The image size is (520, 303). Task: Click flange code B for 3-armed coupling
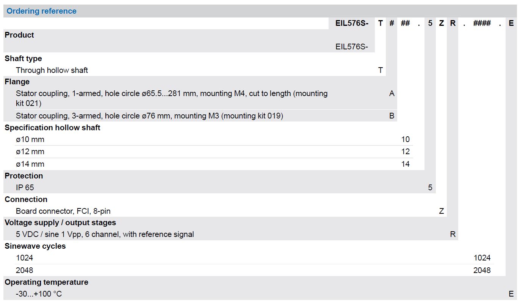[x=392, y=116]
